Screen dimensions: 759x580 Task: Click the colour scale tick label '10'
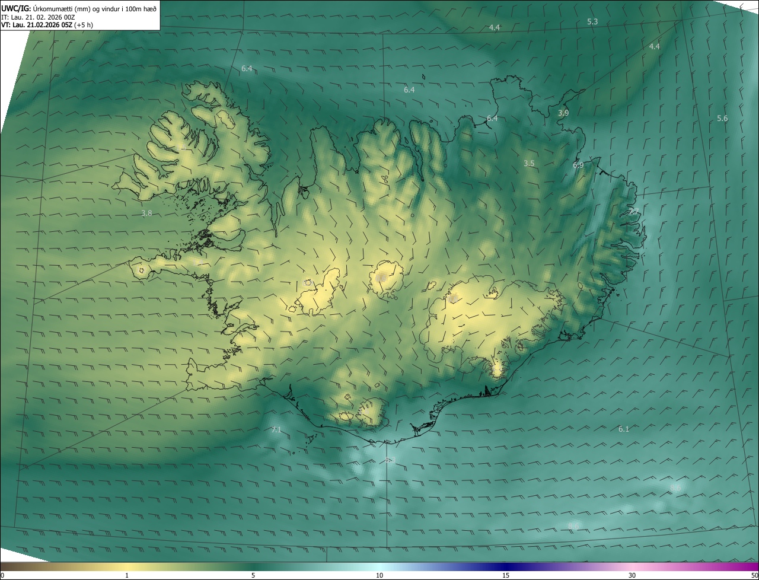point(379,576)
